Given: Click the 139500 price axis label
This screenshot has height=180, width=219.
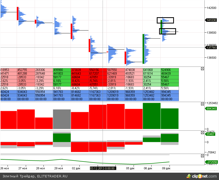Looking at the screenshot, I should [x=211, y=32].
